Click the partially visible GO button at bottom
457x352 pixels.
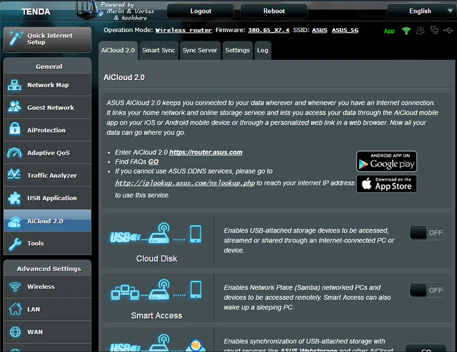426,349
